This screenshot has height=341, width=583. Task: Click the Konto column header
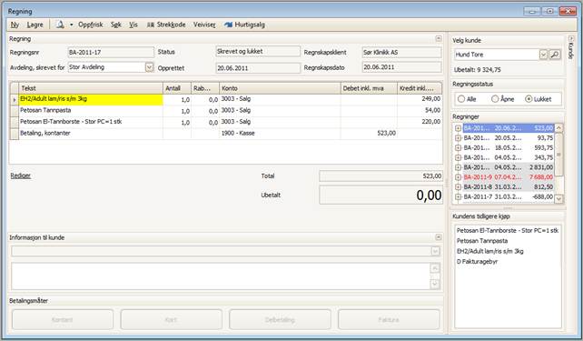tap(280, 88)
